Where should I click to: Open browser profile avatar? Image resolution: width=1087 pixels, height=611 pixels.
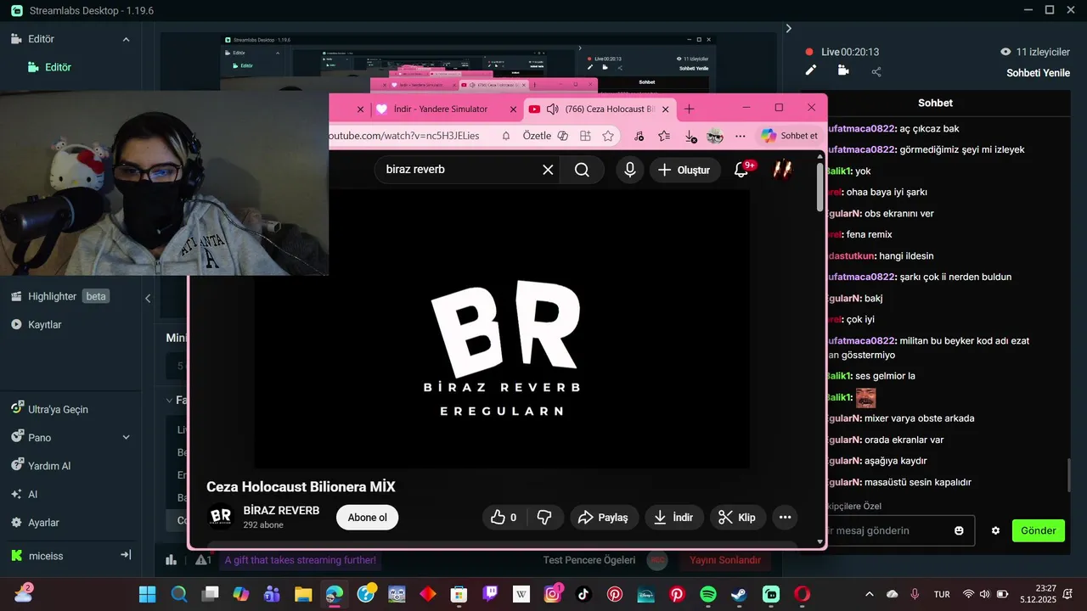tap(715, 136)
